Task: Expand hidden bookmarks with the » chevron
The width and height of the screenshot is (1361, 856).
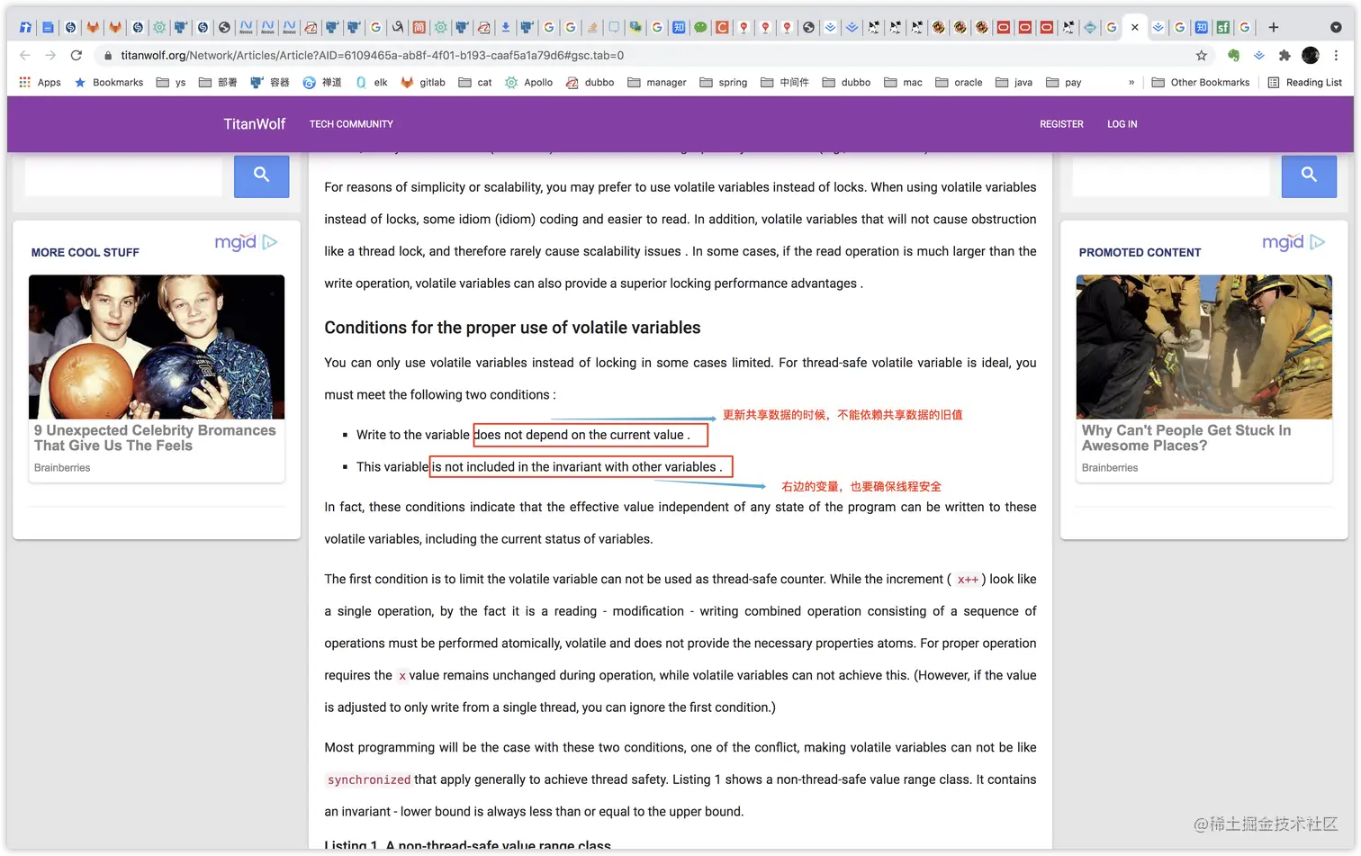Action: pyautogui.click(x=1131, y=82)
